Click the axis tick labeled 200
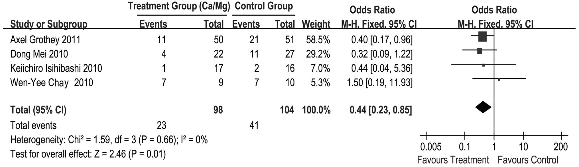Screen dimensions: 579x167 560,147
